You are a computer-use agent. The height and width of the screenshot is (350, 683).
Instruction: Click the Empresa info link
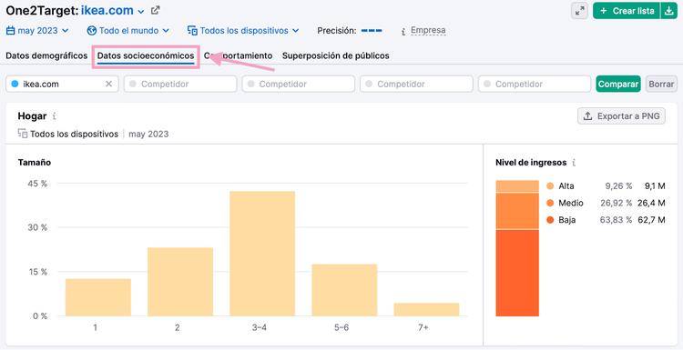[428, 30]
